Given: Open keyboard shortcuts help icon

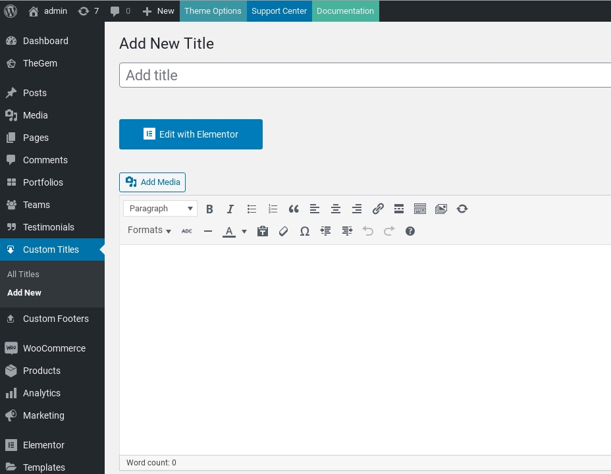Looking at the screenshot, I should coord(410,231).
